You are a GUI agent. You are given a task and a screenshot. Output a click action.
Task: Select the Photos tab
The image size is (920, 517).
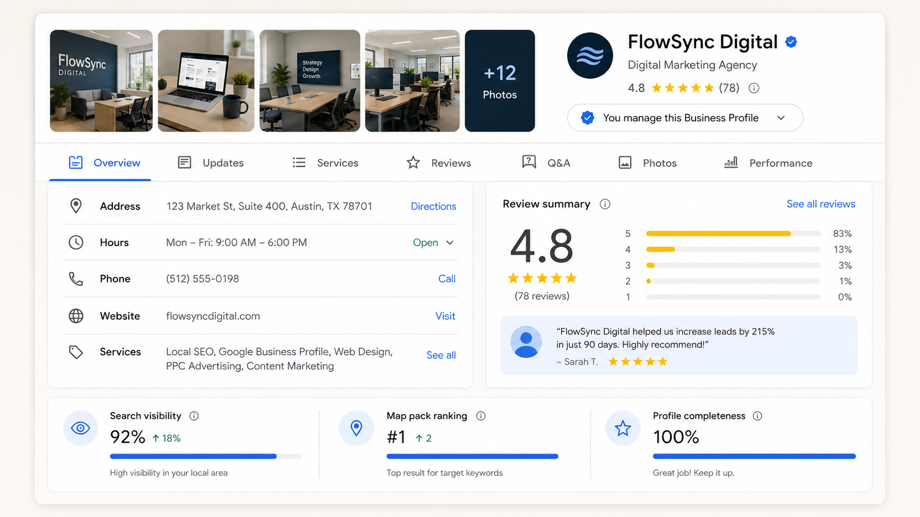point(647,163)
